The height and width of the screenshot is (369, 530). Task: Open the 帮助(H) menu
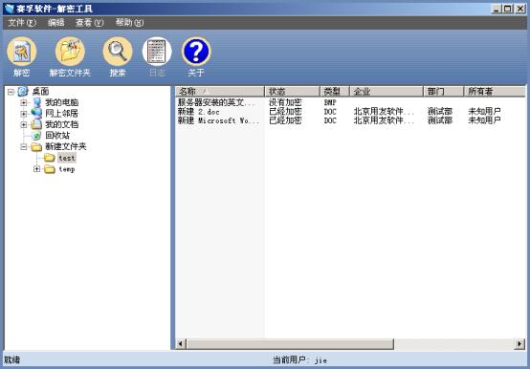pos(129,23)
